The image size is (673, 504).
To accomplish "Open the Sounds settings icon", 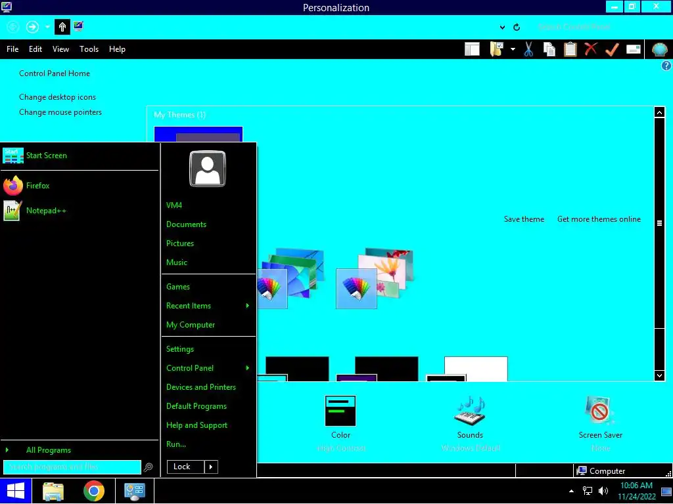I will [470, 411].
